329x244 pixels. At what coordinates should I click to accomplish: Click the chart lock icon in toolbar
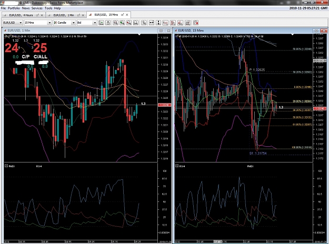click(108, 23)
